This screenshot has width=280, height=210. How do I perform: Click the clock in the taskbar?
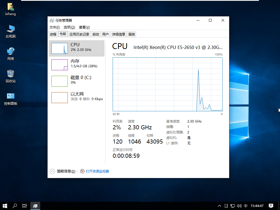tap(257, 206)
